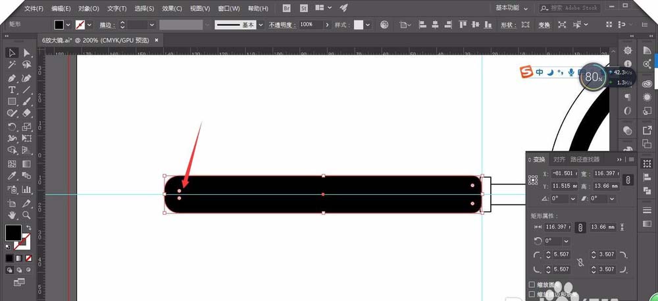Pick the Rotate tool
This screenshot has width=658, height=301.
pyautogui.click(x=12, y=126)
